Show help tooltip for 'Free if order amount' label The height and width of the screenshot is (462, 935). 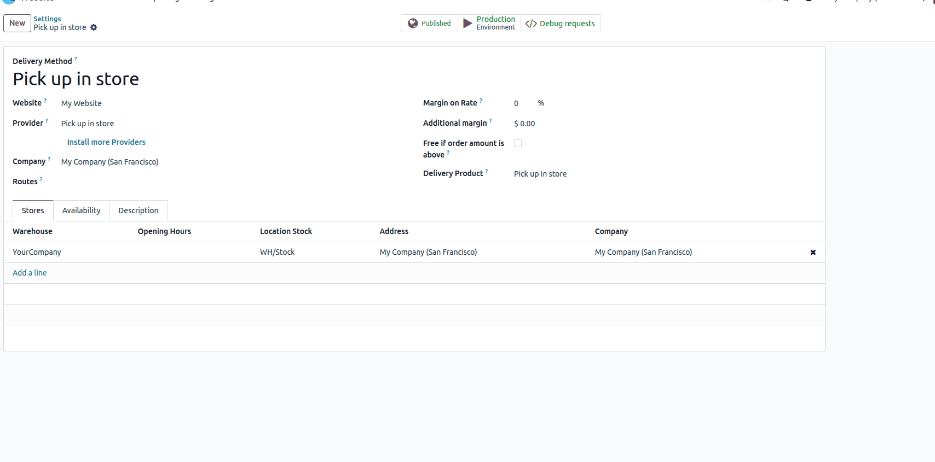coord(449,152)
